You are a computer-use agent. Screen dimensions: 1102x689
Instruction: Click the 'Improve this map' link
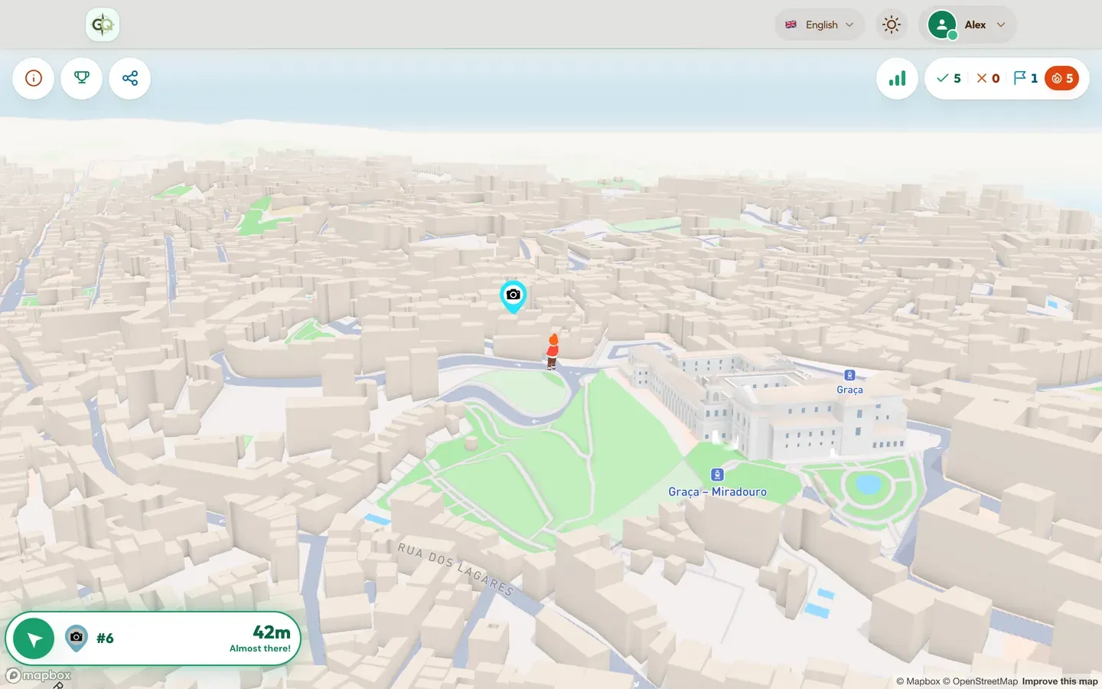(1060, 681)
